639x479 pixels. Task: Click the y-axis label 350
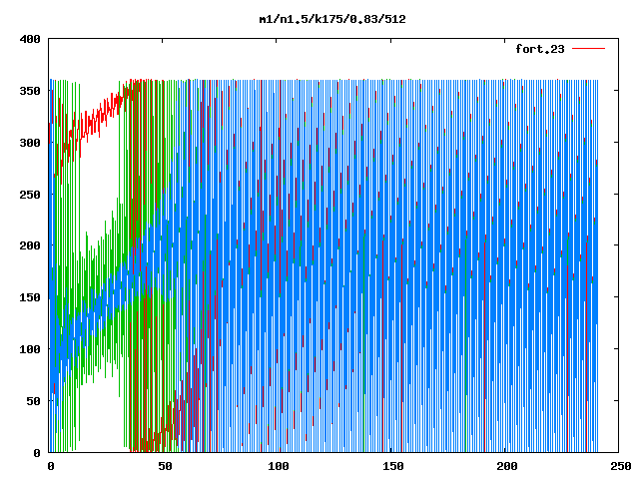point(30,91)
